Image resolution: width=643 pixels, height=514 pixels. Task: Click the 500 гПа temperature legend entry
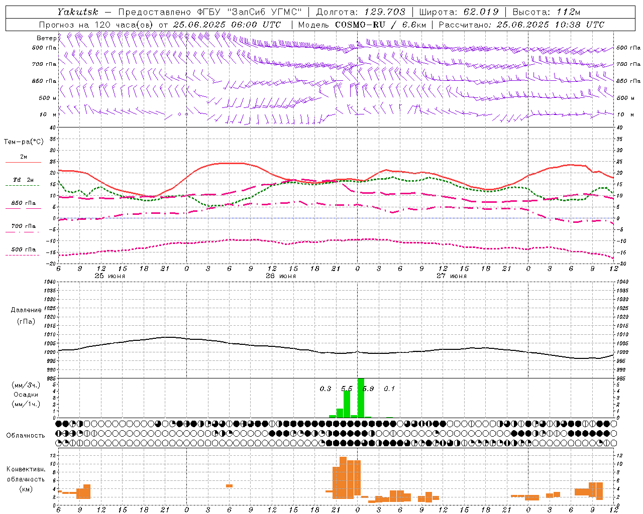[24, 249]
